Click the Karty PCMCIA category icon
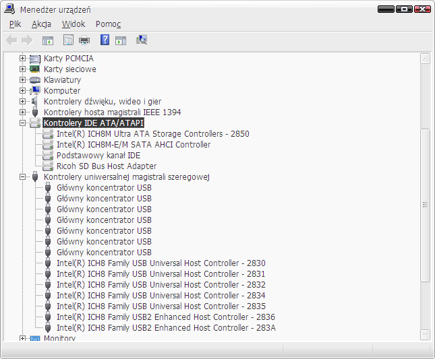 coord(35,59)
